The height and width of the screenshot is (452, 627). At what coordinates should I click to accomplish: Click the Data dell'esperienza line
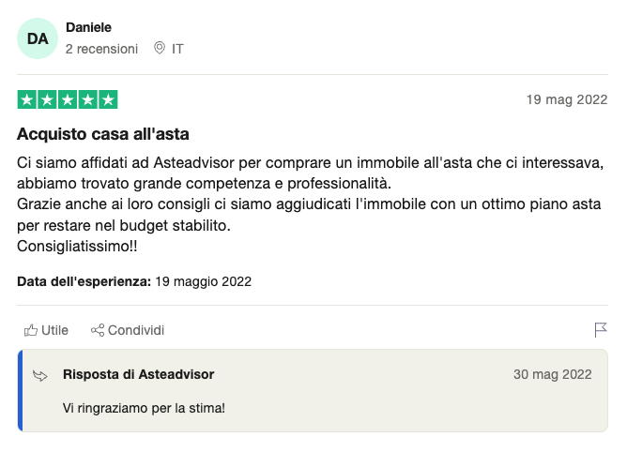(x=134, y=281)
